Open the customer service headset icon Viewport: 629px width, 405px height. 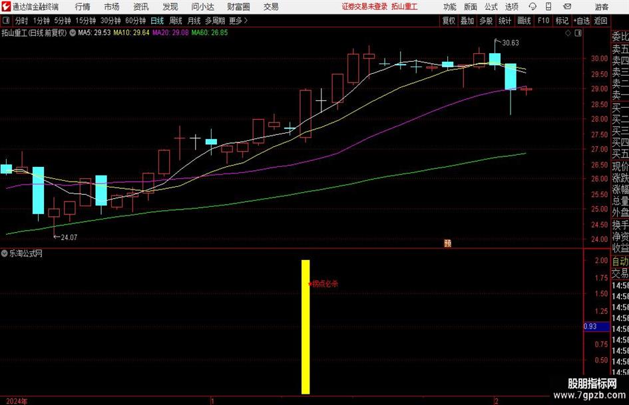pos(532,7)
